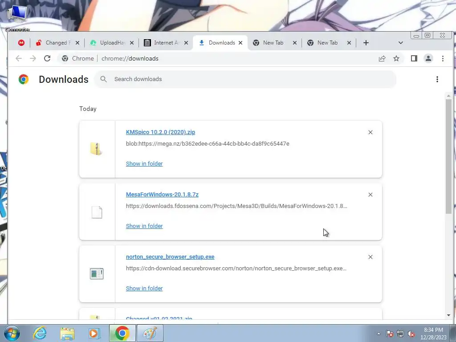The width and height of the screenshot is (456, 342).
Task: Share this page icon
Action: [x=382, y=58]
